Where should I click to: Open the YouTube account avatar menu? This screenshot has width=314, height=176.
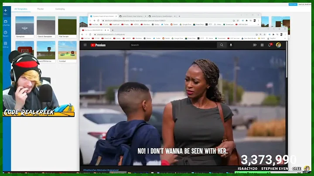click(278, 45)
